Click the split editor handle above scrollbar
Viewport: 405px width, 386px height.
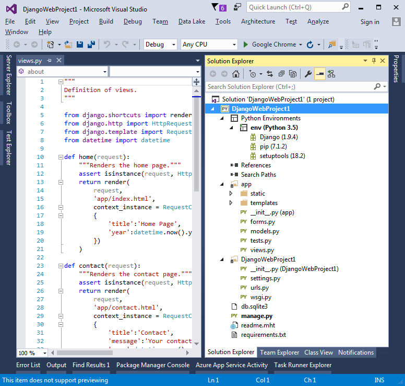pos(196,82)
